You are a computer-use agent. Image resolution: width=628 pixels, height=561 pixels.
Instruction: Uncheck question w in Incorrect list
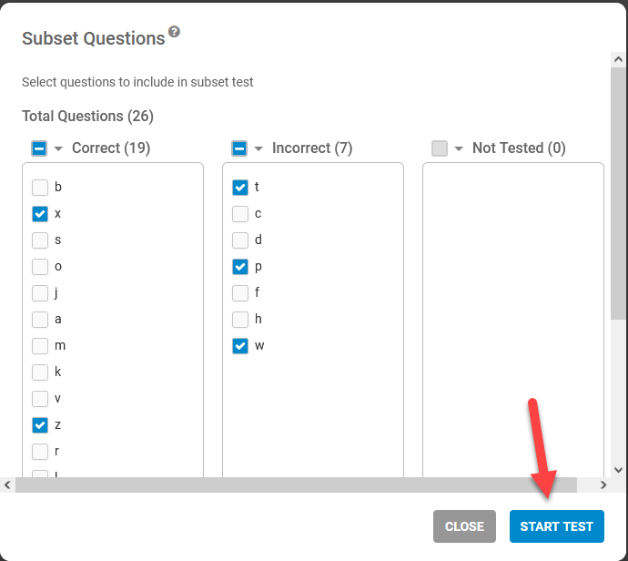click(240, 346)
